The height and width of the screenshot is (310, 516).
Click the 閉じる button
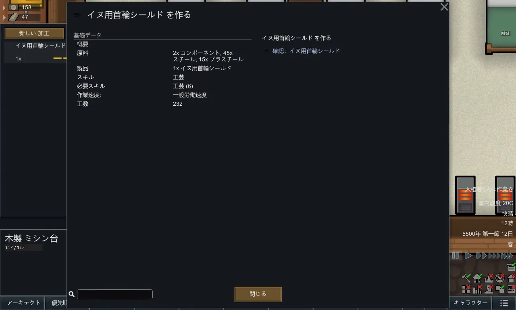coord(258,294)
